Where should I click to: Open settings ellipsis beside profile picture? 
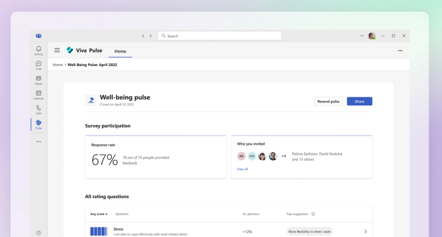coord(362,36)
